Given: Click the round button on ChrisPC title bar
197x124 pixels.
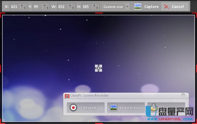Looking at the screenshot, I should pyautogui.click(x=183, y=95).
